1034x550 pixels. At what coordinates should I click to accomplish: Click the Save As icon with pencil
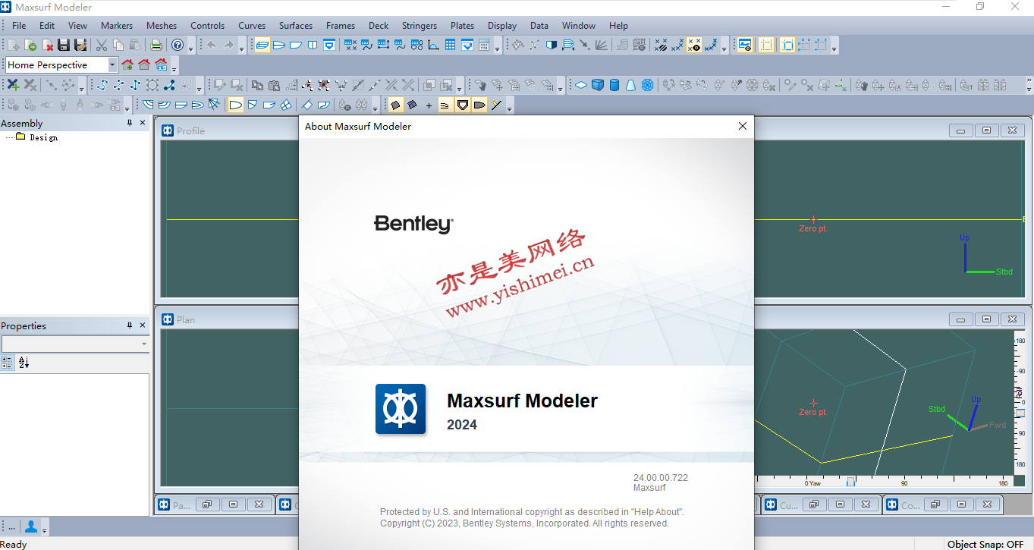tap(80, 45)
